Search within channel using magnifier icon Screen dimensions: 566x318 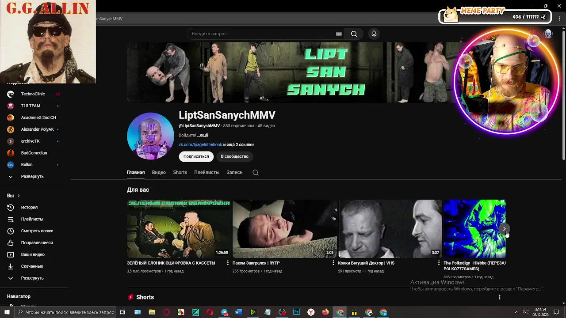(256, 173)
